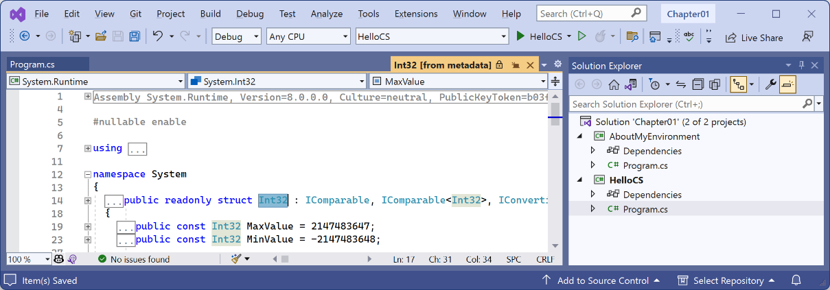Open the Any CPU platform dropdown

(308, 37)
